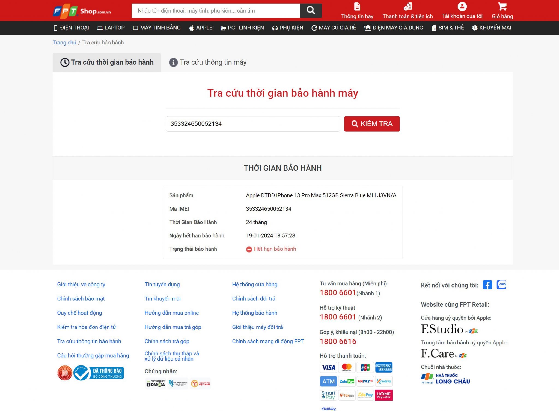Open Giới thiệu về công ty link
This screenshot has width=559, height=411.
click(81, 285)
